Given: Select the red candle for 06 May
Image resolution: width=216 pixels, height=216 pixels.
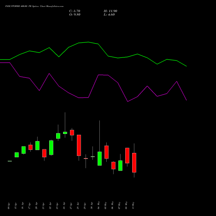Looking at the screenshot, I should point(114,165).
